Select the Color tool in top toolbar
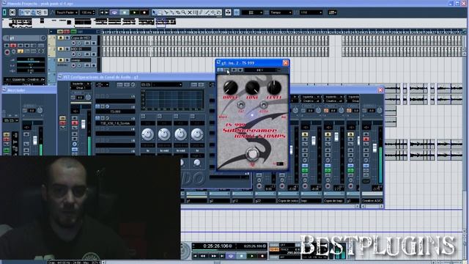 [x=219, y=12]
